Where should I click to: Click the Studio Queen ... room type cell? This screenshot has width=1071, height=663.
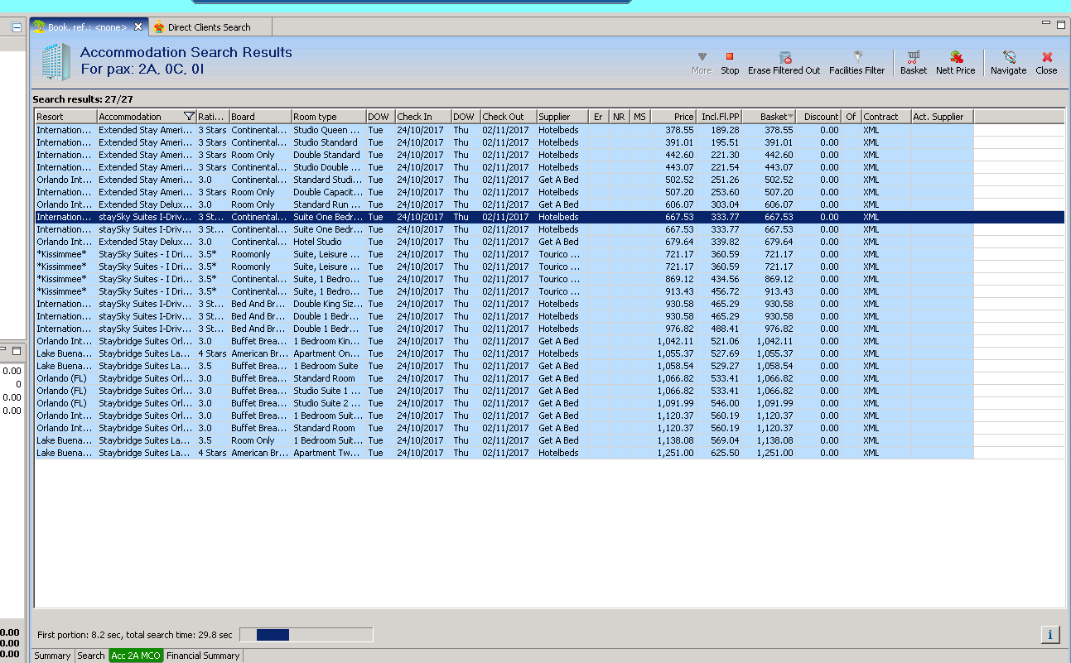point(327,130)
